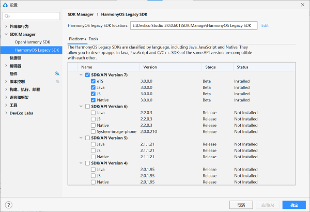Click the HarmonyOS Legacy SDK location field
This screenshot has height=212, width=310.
coord(193,25)
